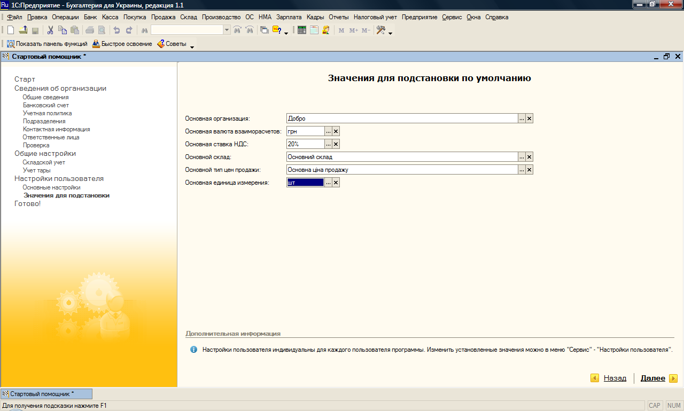Go to Учетная политика step
Viewport: 684px width, 411px height.
(x=47, y=113)
